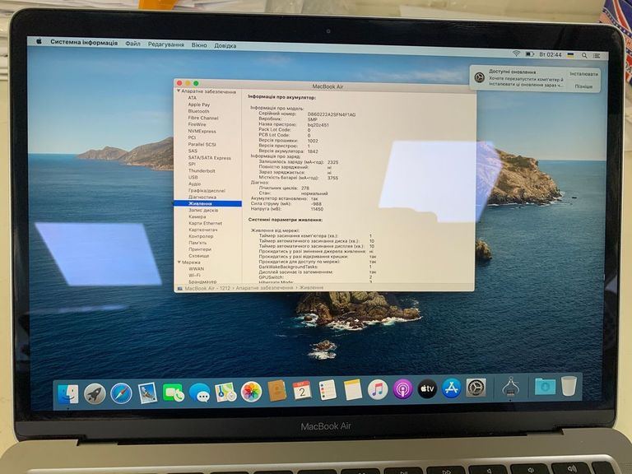The height and width of the screenshot is (474, 632).
Task: Select Принтери in the sidebar
Action: [200, 249]
